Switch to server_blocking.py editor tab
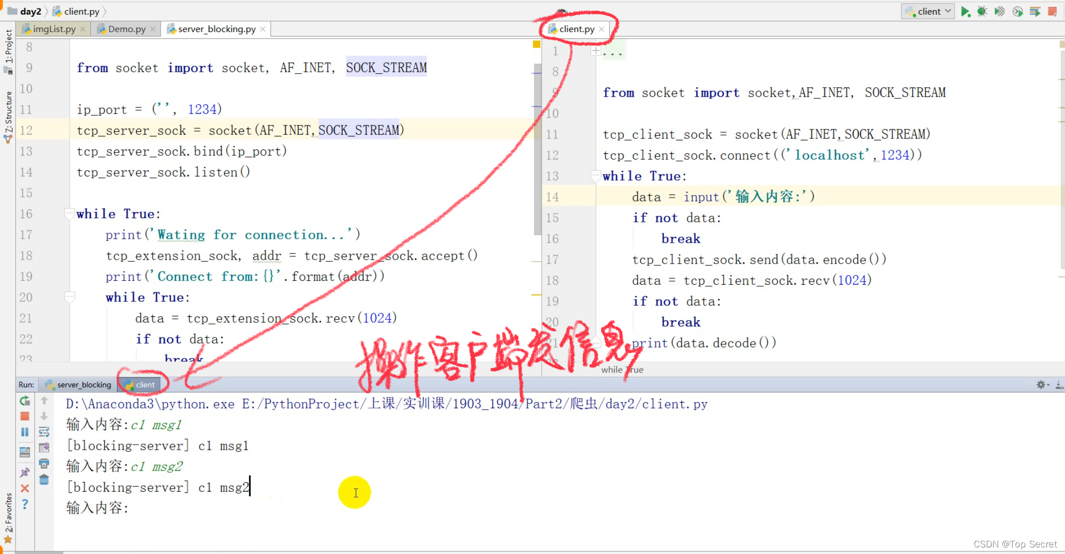Screen dimensions: 1065x554 click(216, 29)
